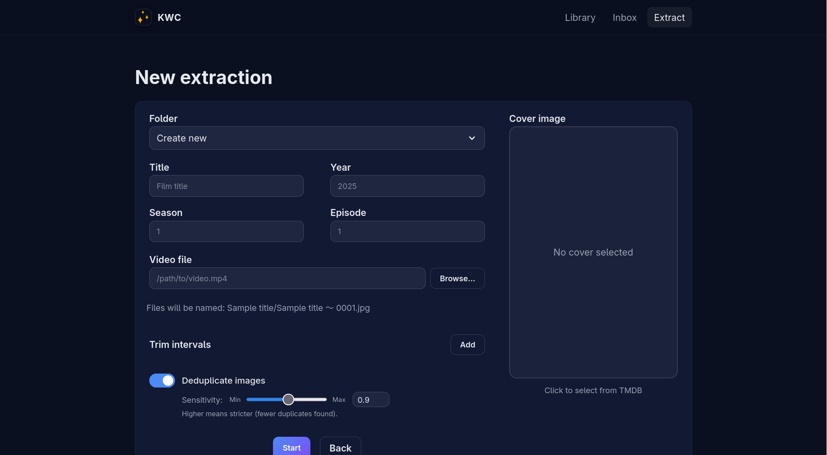827x455 pixels.
Task: Open the Create new folder selector
Action: coord(305,138)
